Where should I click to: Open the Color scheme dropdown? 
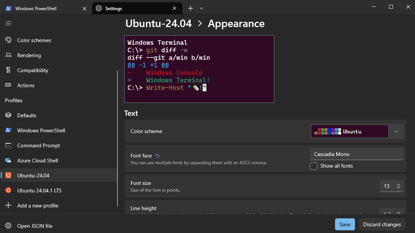click(356, 132)
